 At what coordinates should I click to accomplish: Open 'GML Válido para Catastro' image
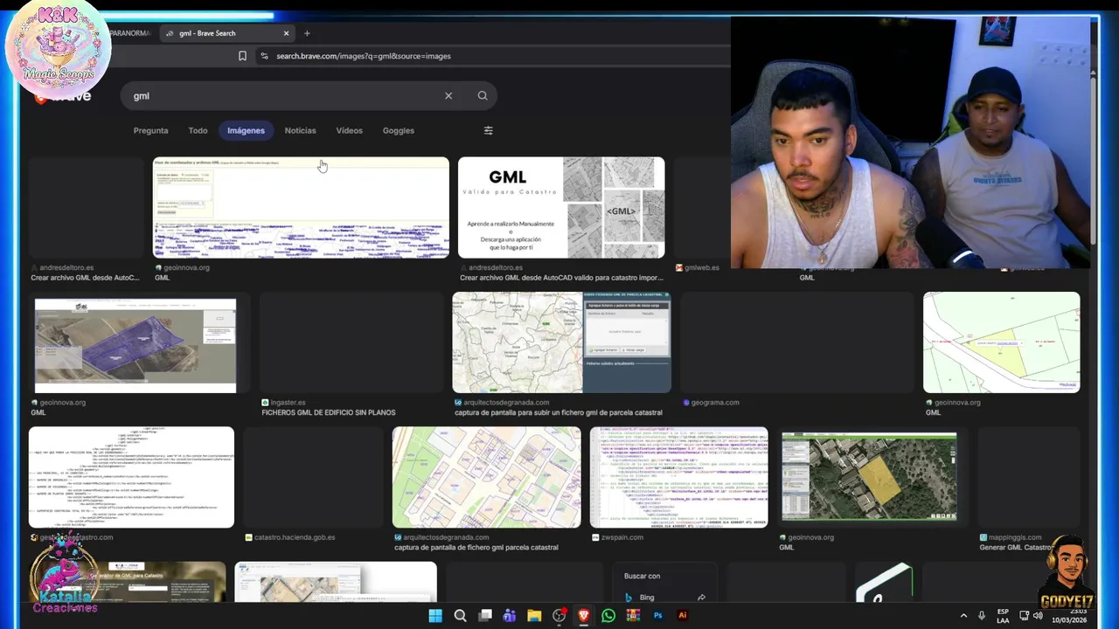tap(561, 208)
